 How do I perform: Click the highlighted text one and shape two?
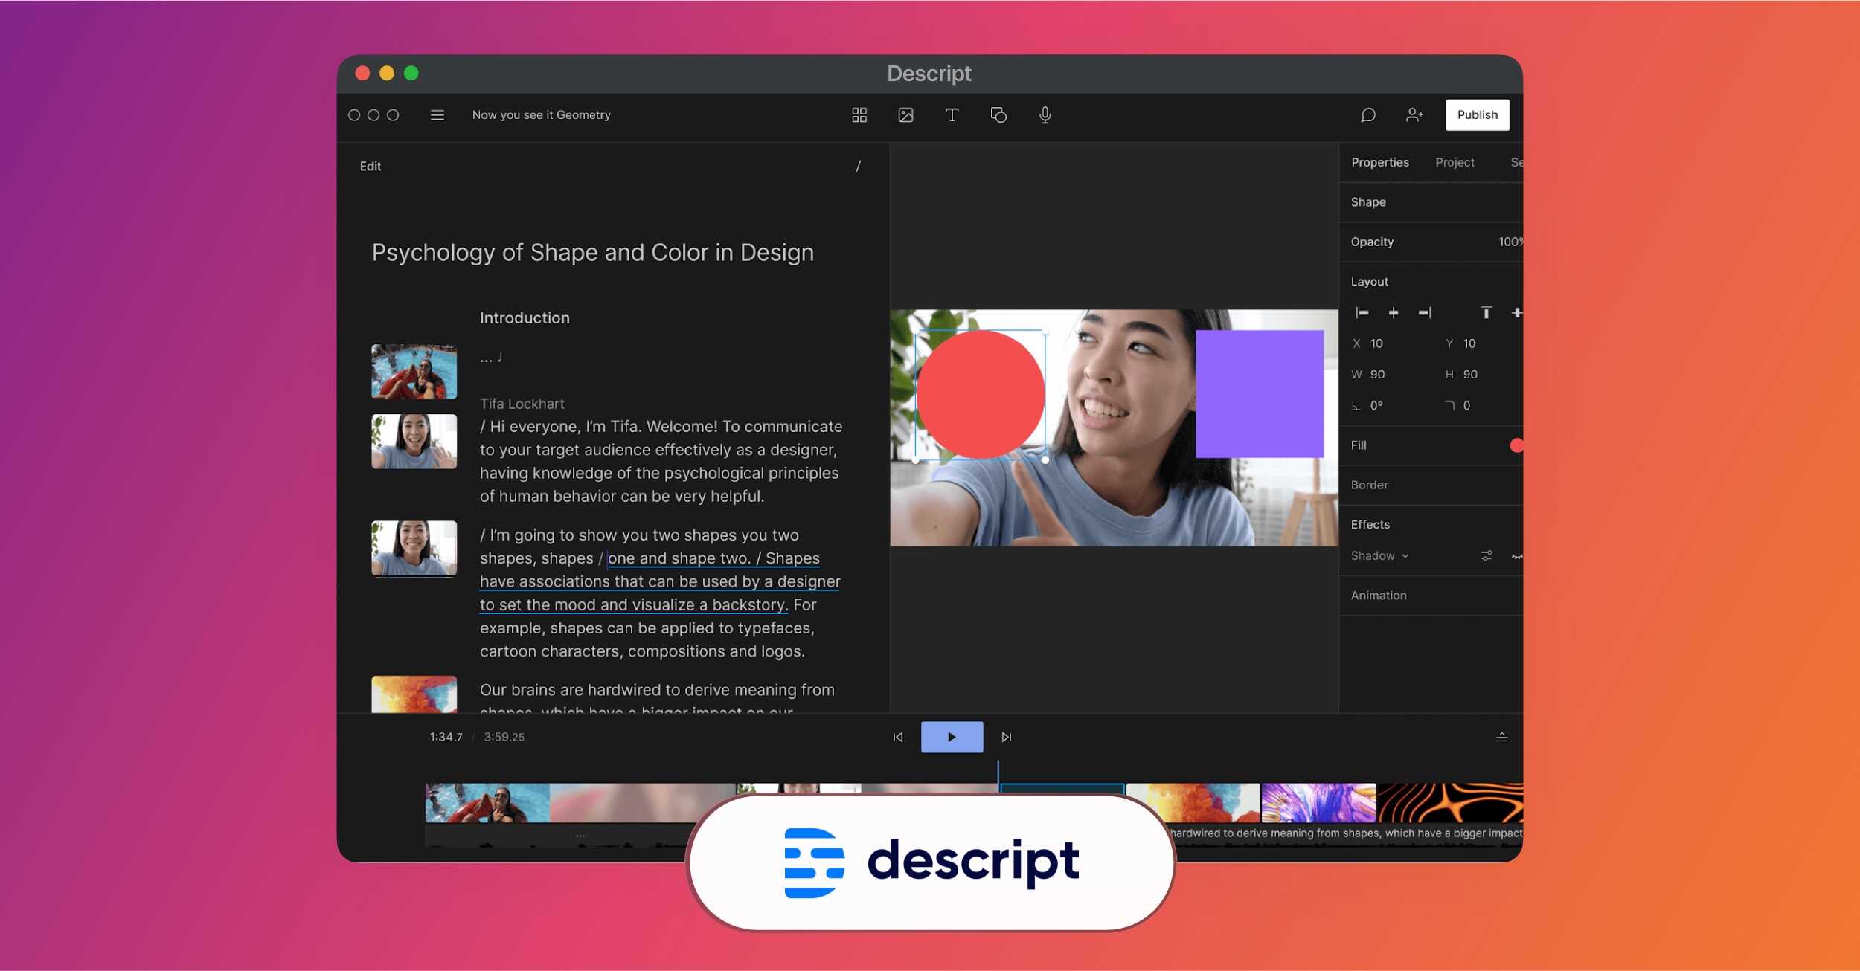(679, 558)
